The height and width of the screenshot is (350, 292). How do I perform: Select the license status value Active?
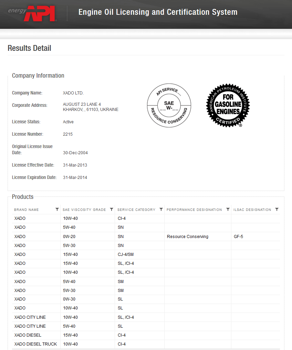coord(68,122)
